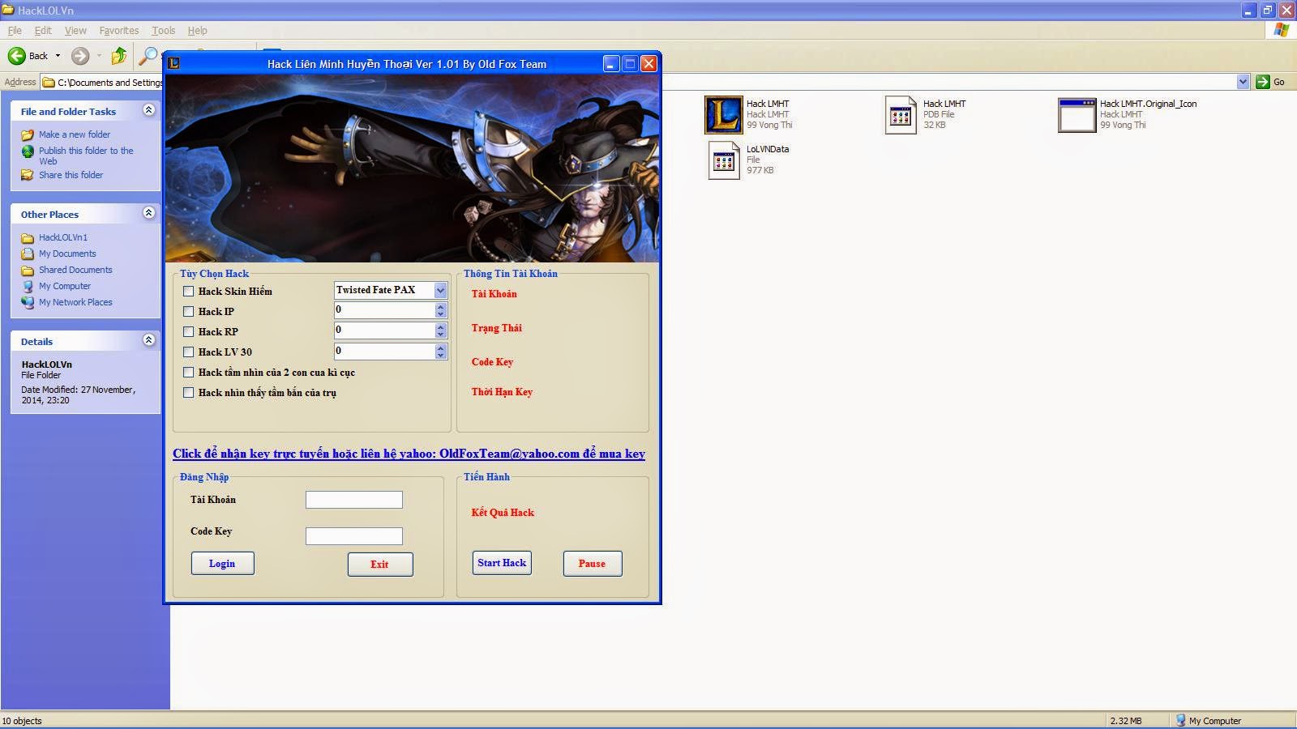1297x729 pixels.
Task: Click the link to get key online
Action: pos(409,454)
